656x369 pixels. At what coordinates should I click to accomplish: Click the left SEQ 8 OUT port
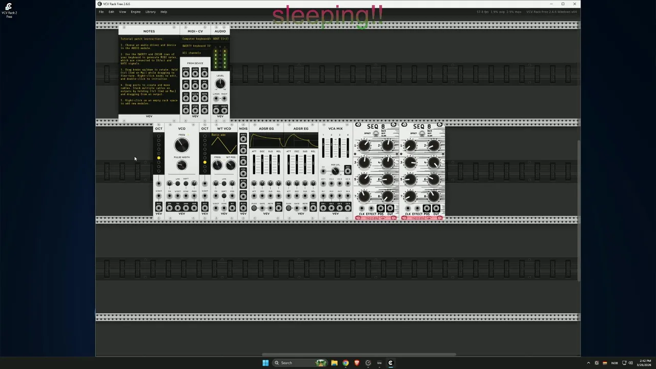click(389, 209)
